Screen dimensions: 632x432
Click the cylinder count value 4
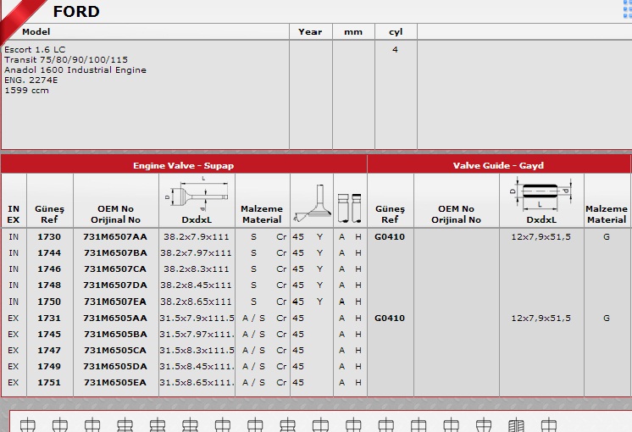(x=395, y=50)
